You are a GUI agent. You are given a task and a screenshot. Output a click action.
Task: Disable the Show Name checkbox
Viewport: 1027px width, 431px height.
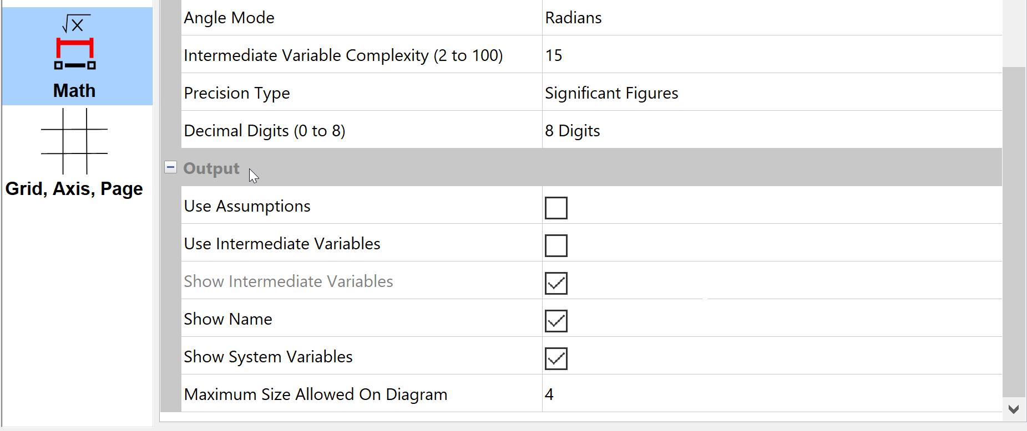pos(556,321)
